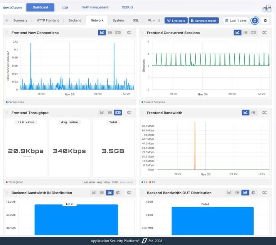Click Avg. value legend entry in Throughput footer
The image size is (276, 245).
tap(103, 182)
